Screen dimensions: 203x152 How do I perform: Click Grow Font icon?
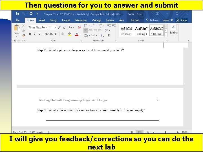59,28
